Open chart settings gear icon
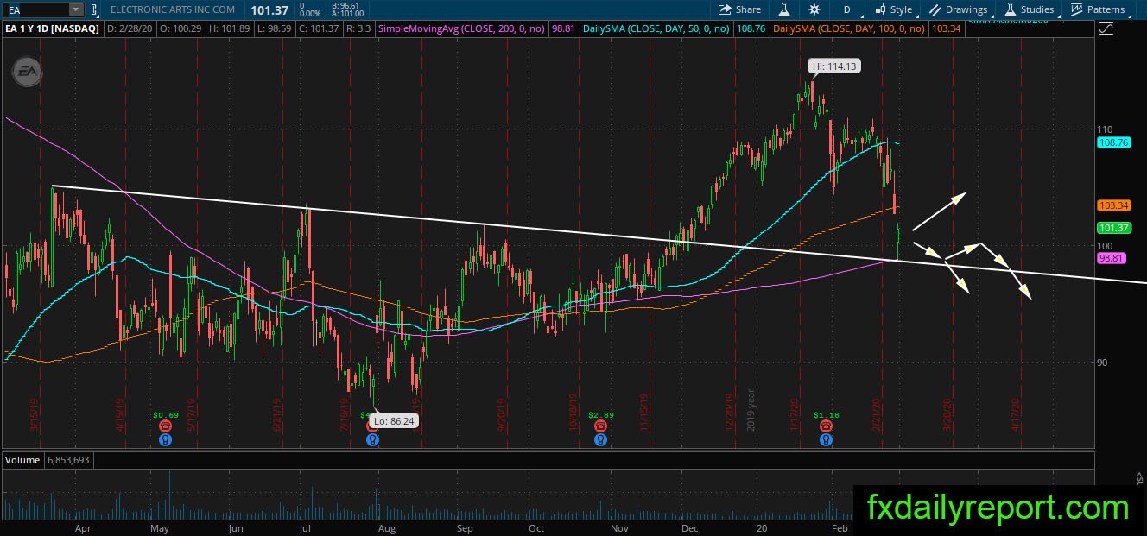This screenshot has height=536, width=1147. [x=814, y=9]
